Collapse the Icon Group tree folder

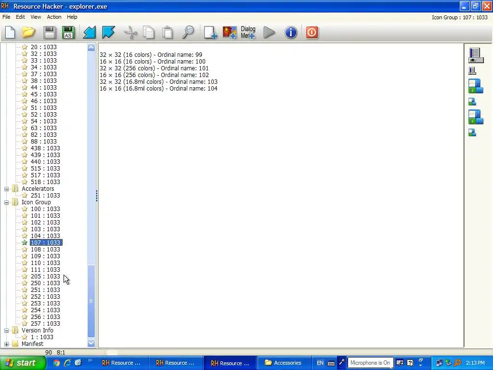tap(6, 203)
